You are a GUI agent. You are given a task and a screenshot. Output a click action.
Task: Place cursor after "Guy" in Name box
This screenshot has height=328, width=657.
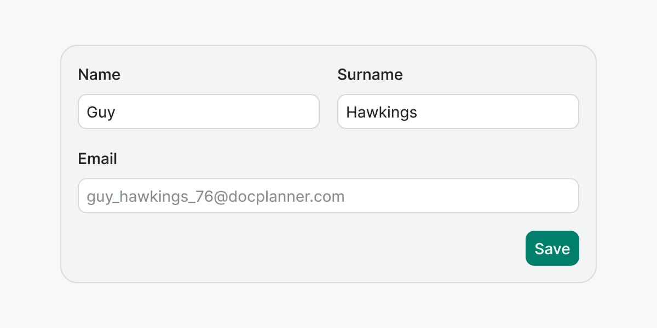(116, 113)
